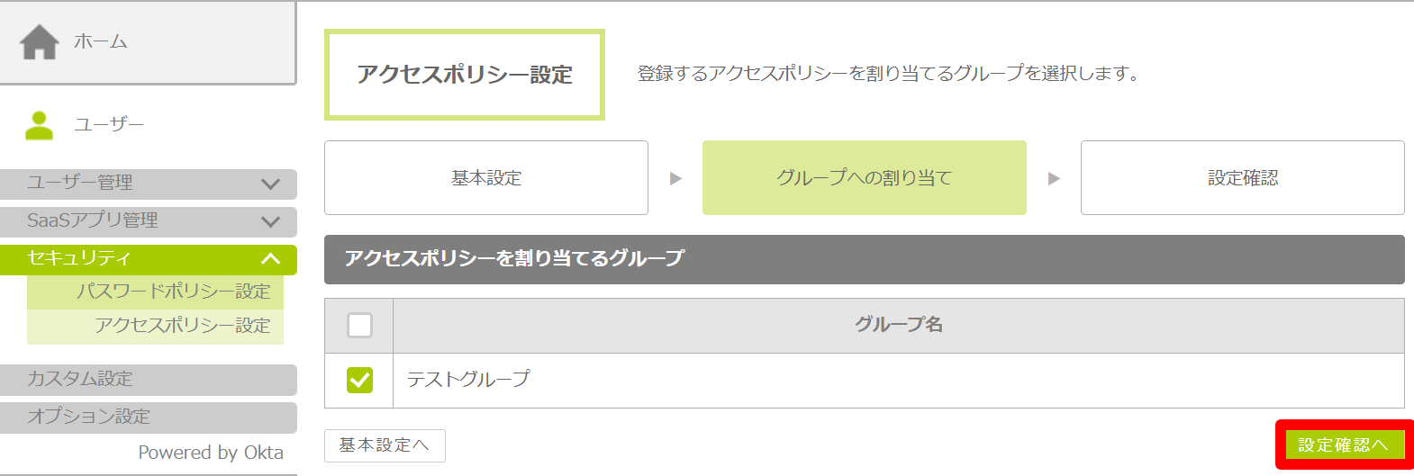Click the arrow before 設定確認 step

[x=1054, y=178]
